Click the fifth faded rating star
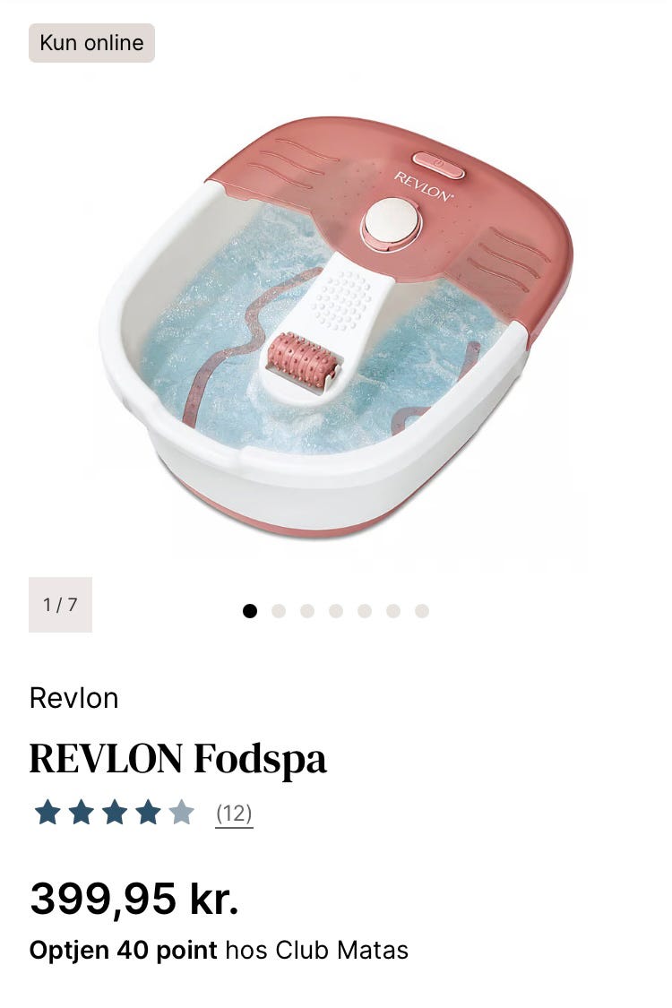This screenshot has height=1008, width=672. pyautogui.click(x=181, y=813)
